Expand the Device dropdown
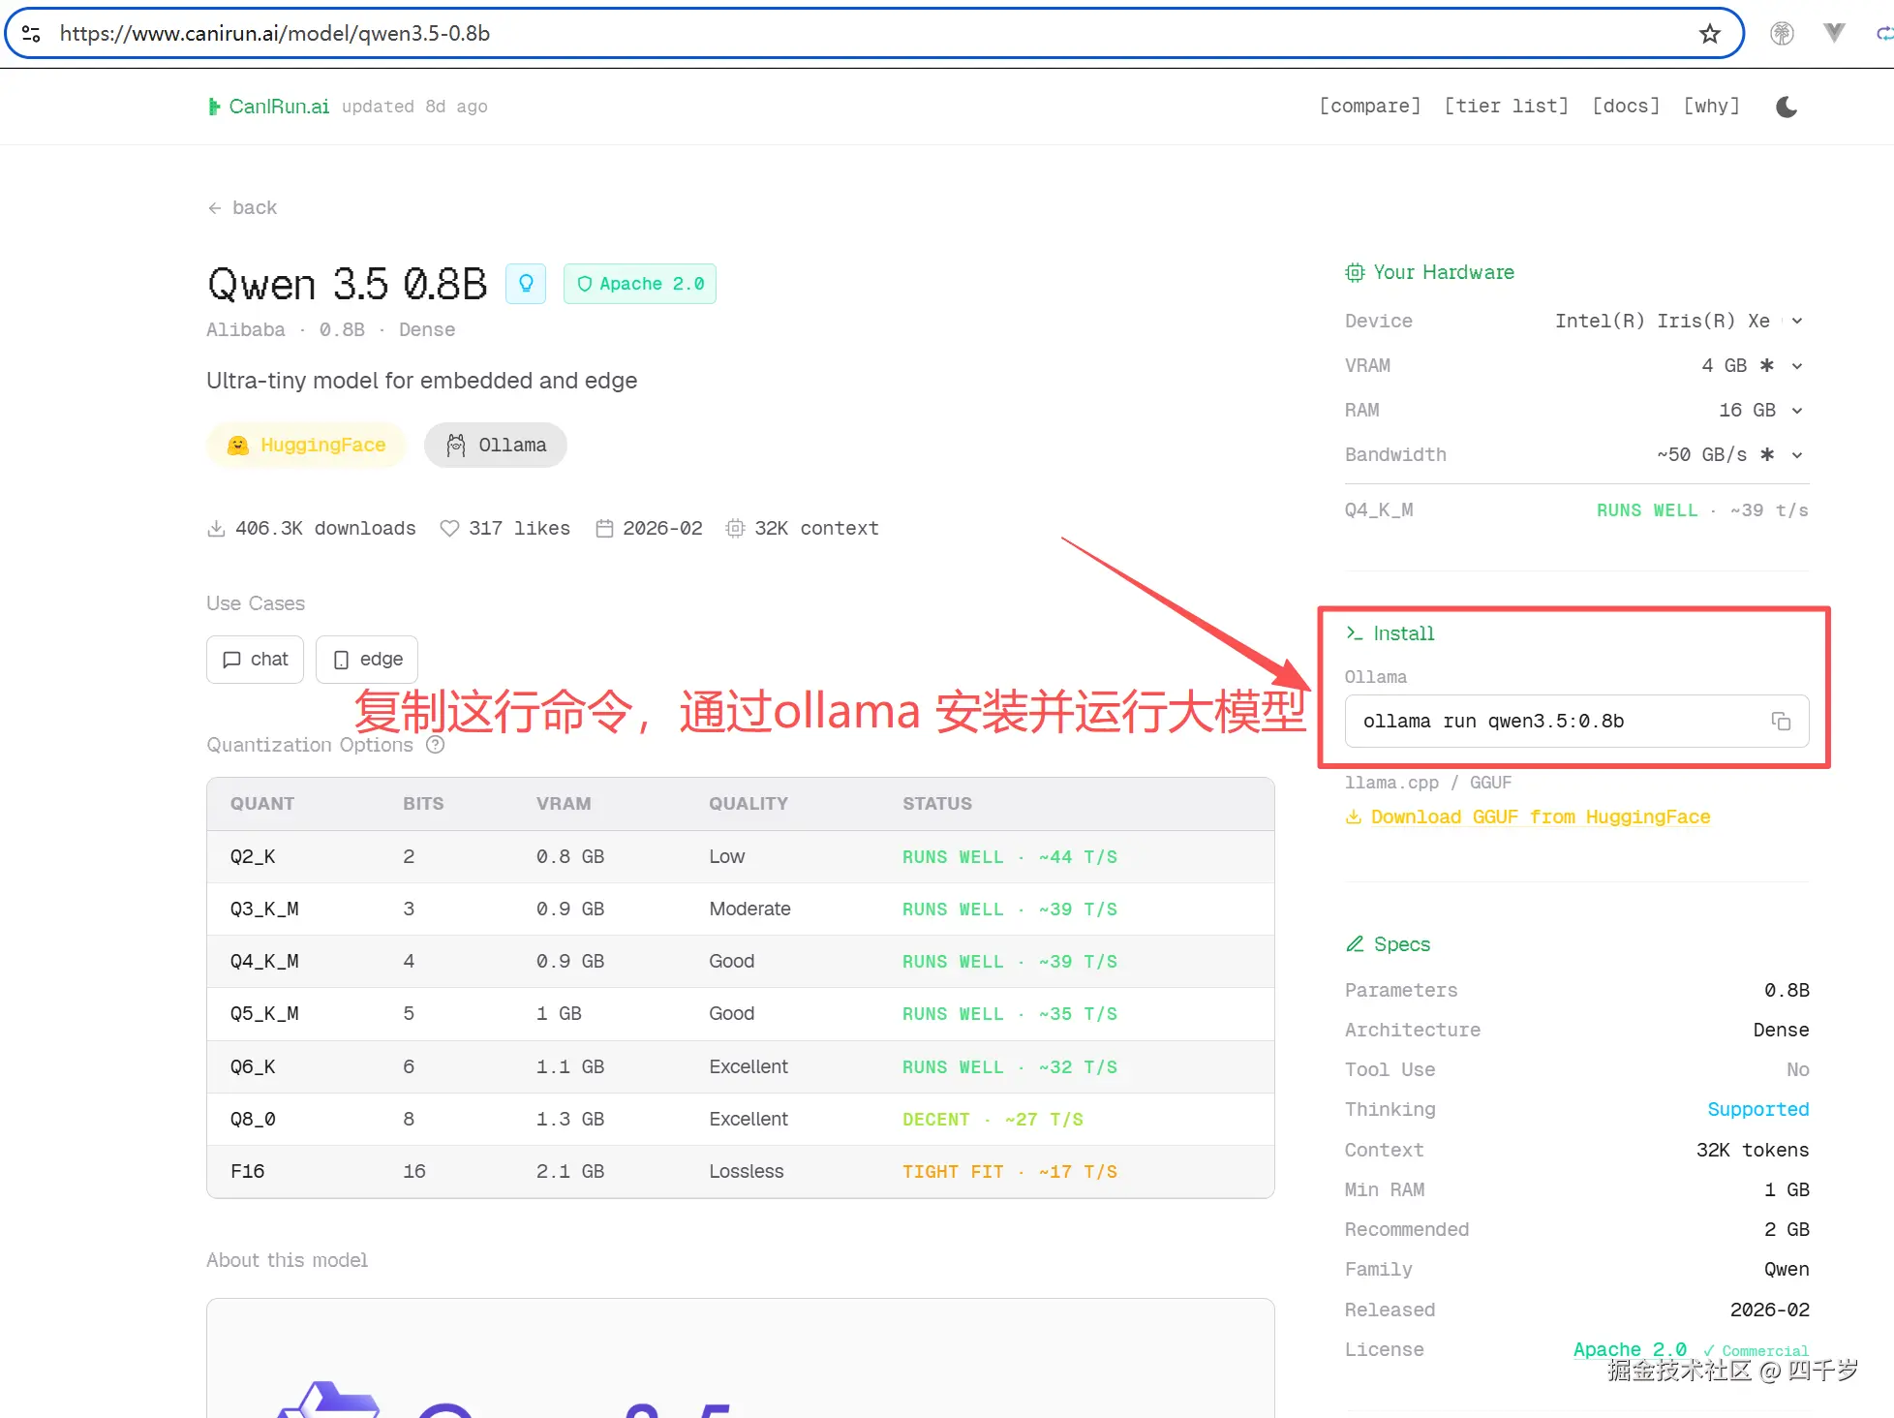Viewport: 1894px width, 1418px height. [x=1797, y=321]
